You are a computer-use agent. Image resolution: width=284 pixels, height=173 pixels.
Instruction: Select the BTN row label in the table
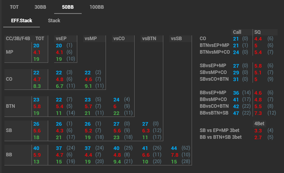11,107
